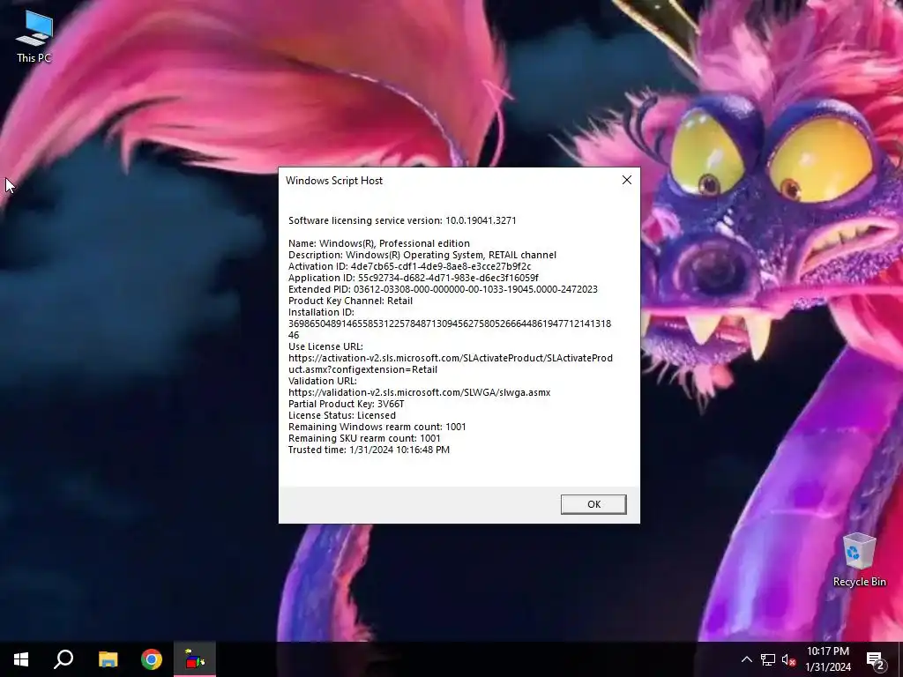Click Remaining SKU rearm count line
903x677 pixels.
click(x=364, y=439)
